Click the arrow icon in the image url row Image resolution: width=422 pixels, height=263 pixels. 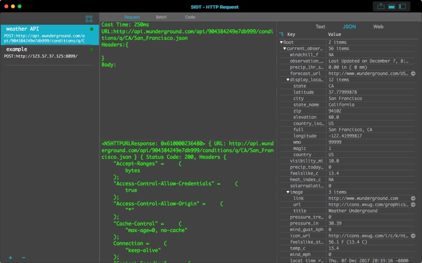[x=413, y=205]
